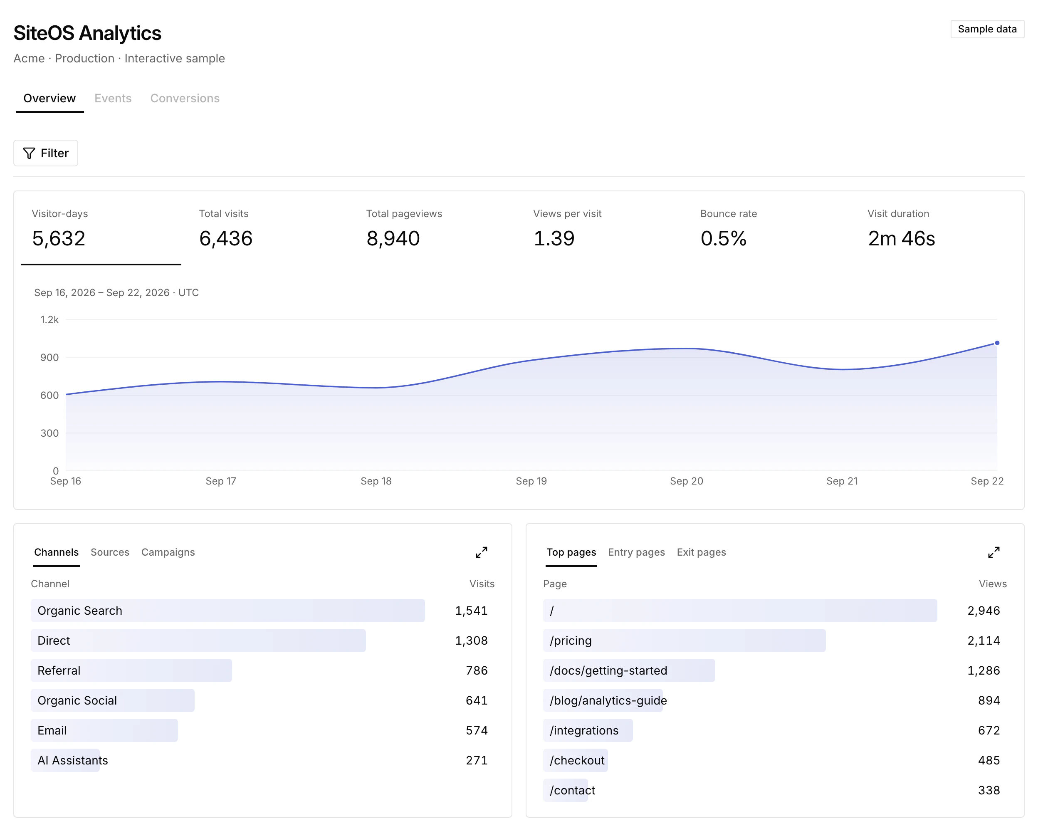Viewport: 1038px width, 831px height.
Task: Click the /checkout page row
Action: point(775,760)
